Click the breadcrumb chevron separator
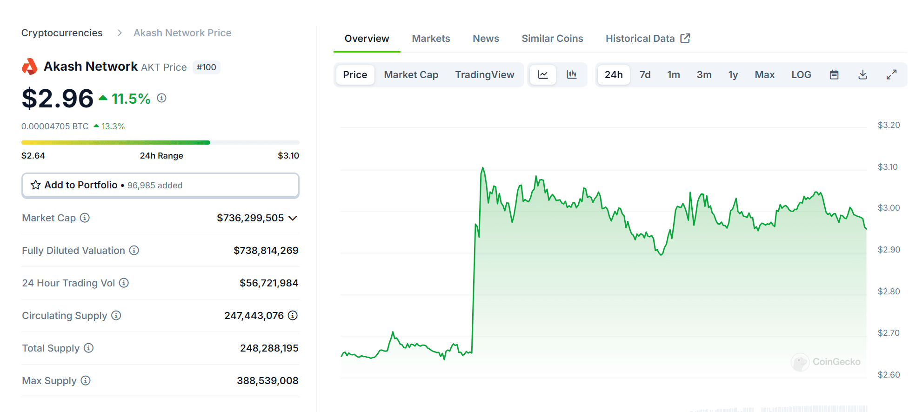This screenshot has height=412, width=916. pyautogui.click(x=120, y=33)
